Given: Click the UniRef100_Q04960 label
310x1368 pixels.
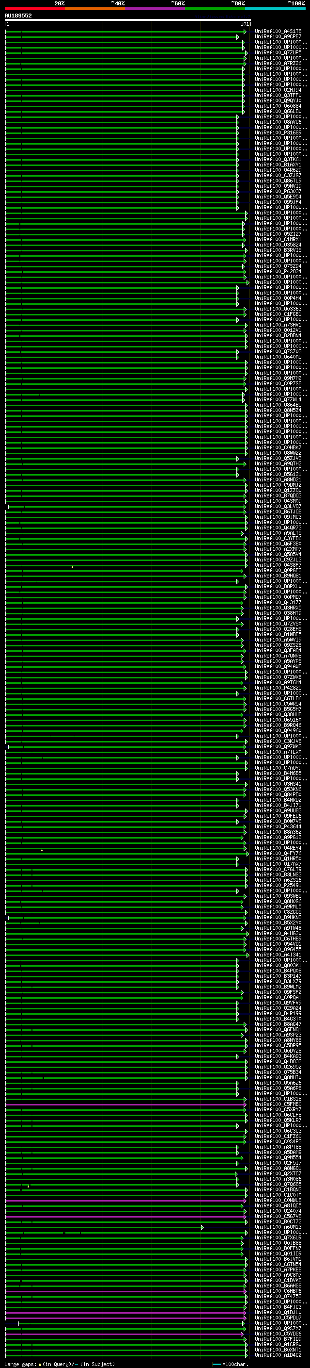Looking at the screenshot, I should tap(278, 731).
